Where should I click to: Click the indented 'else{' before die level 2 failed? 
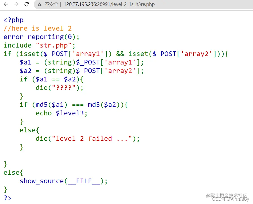coord(29,130)
